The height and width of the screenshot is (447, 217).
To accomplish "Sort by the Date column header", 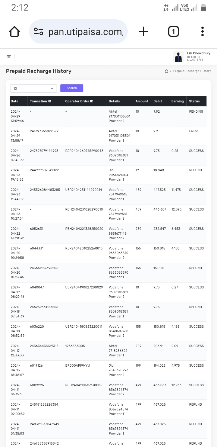I will coord(14,101).
